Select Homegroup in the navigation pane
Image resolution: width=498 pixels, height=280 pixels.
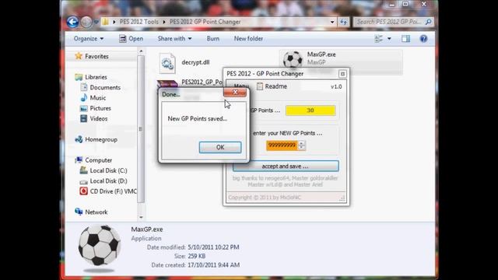(x=101, y=139)
